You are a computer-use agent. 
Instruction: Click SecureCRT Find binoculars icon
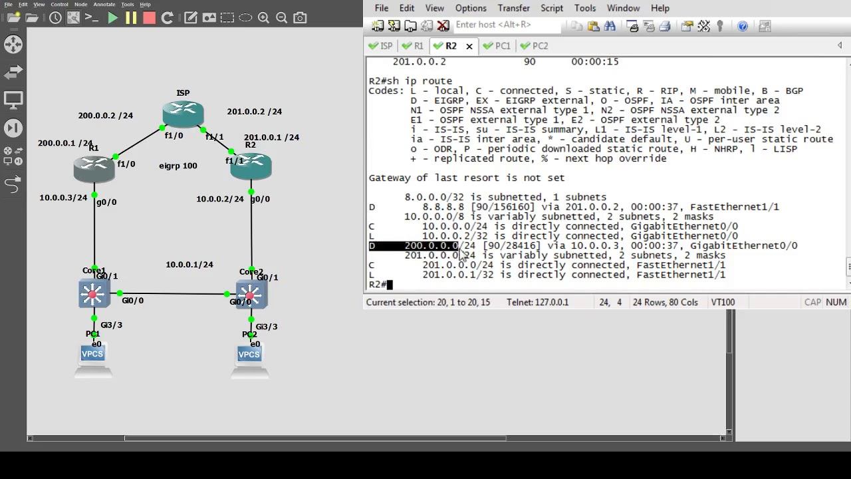click(x=610, y=26)
